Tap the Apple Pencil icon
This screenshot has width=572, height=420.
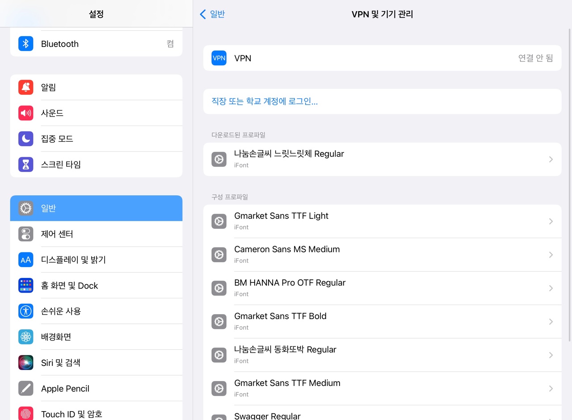pos(25,388)
